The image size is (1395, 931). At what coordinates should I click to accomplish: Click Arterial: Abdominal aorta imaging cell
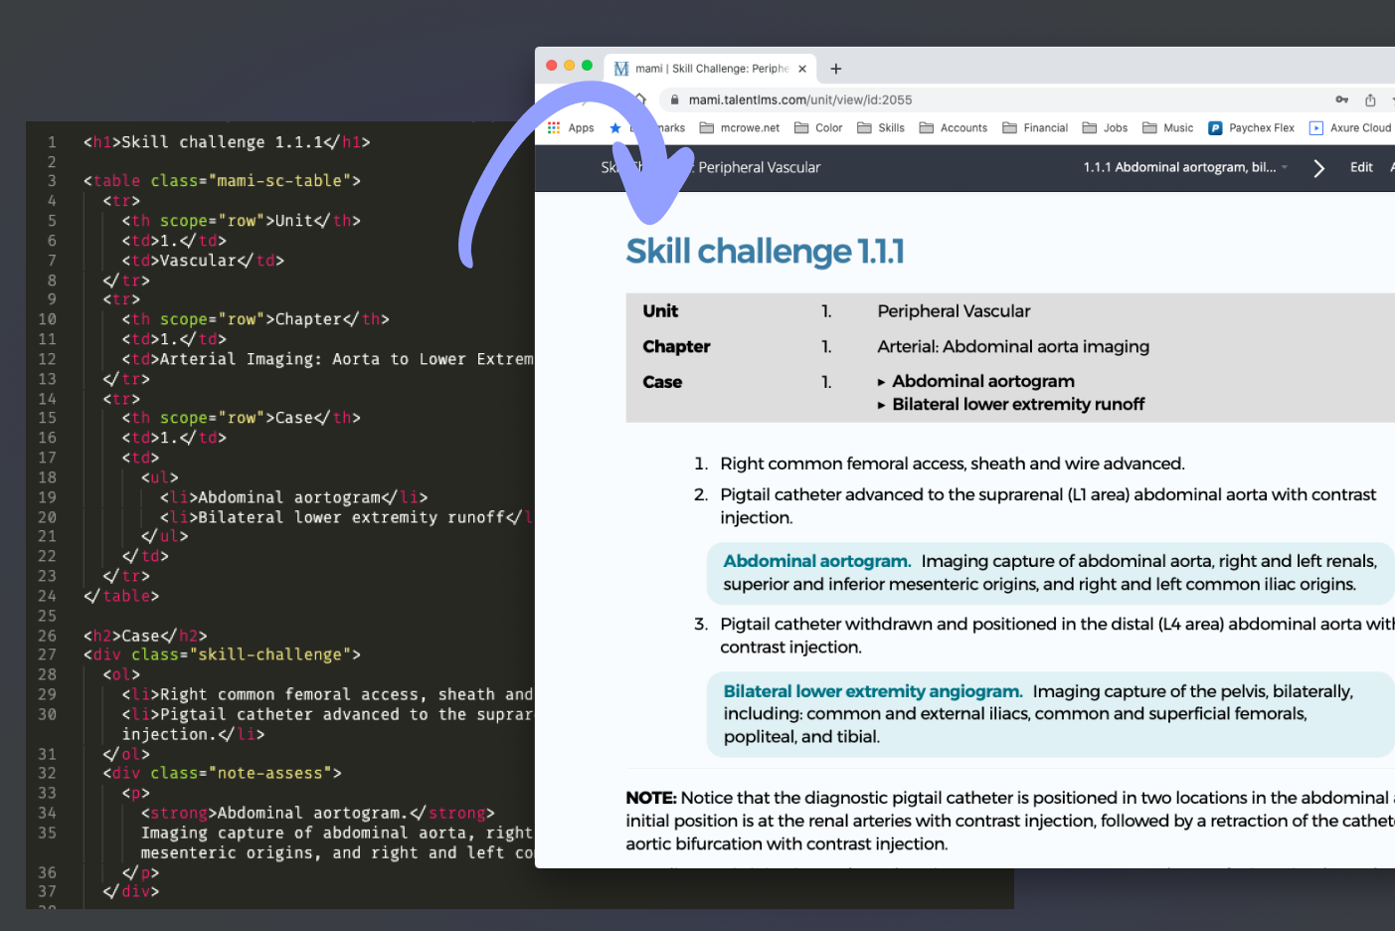tap(1013, 346)
